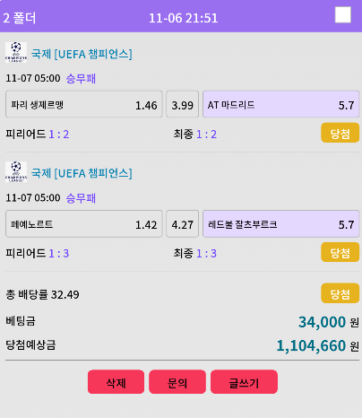Click the second UEFA Champions League logo
This screenshot has width=362, height=418.
coord(16,172)
